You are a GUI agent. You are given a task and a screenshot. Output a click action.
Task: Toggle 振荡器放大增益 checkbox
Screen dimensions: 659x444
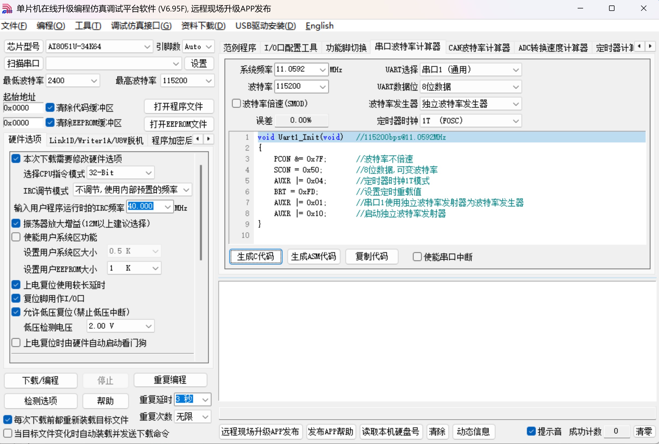[16, 223]
